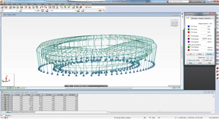Open the Geometry menu

24,4
